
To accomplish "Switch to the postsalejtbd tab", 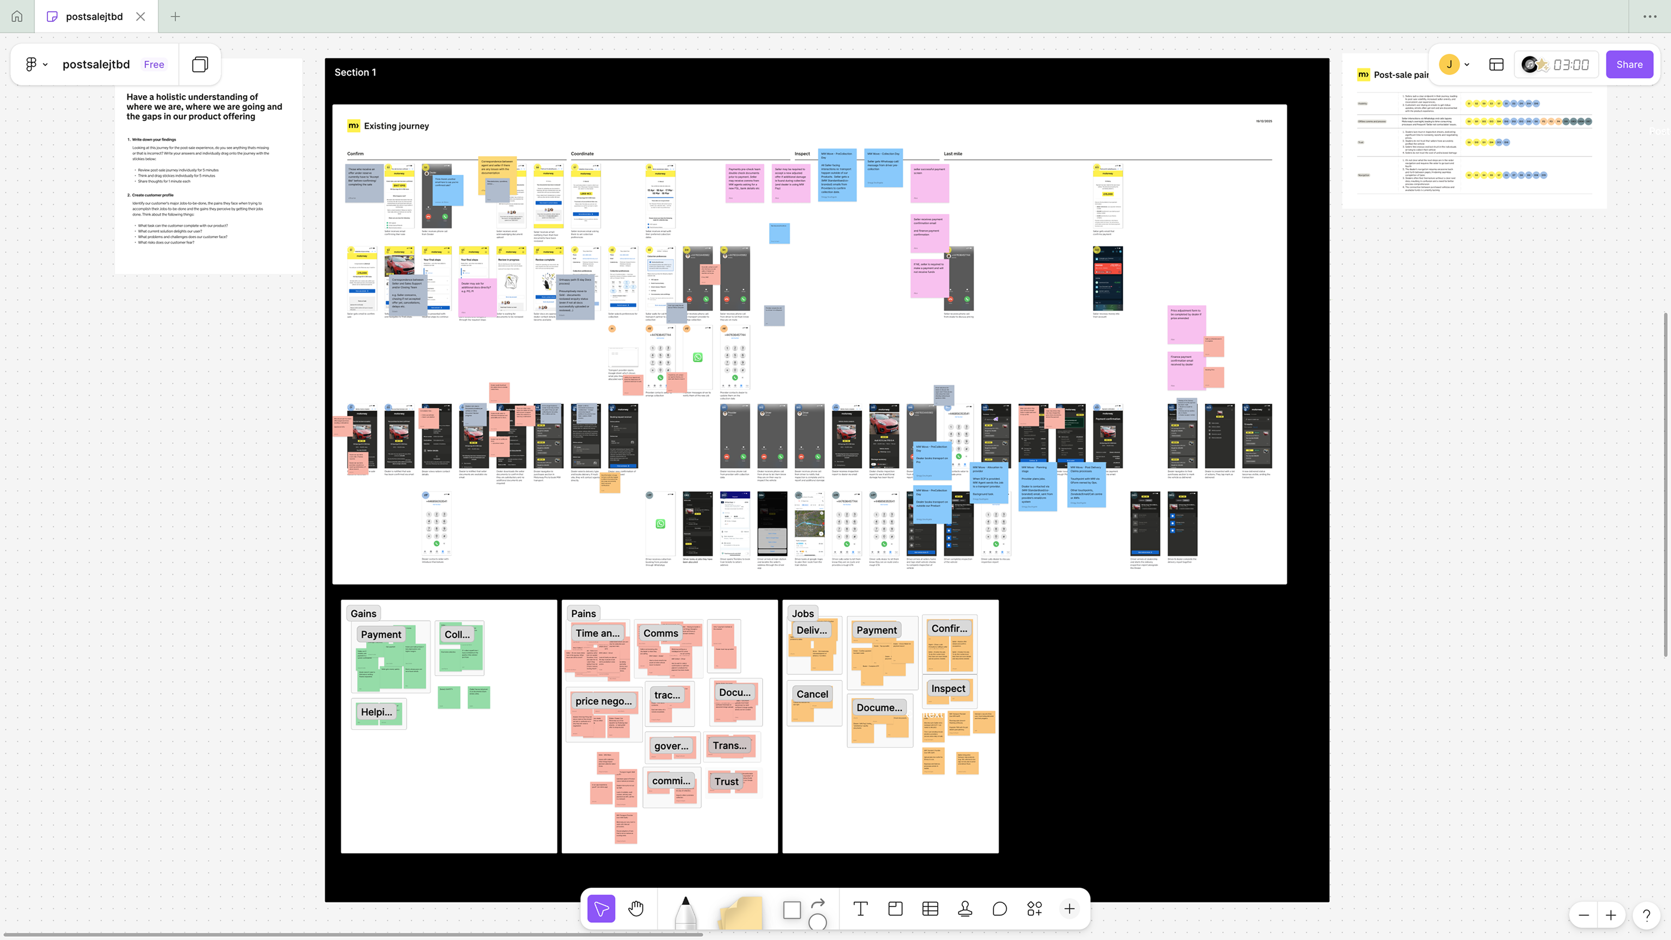I will [x=94, y=16].
